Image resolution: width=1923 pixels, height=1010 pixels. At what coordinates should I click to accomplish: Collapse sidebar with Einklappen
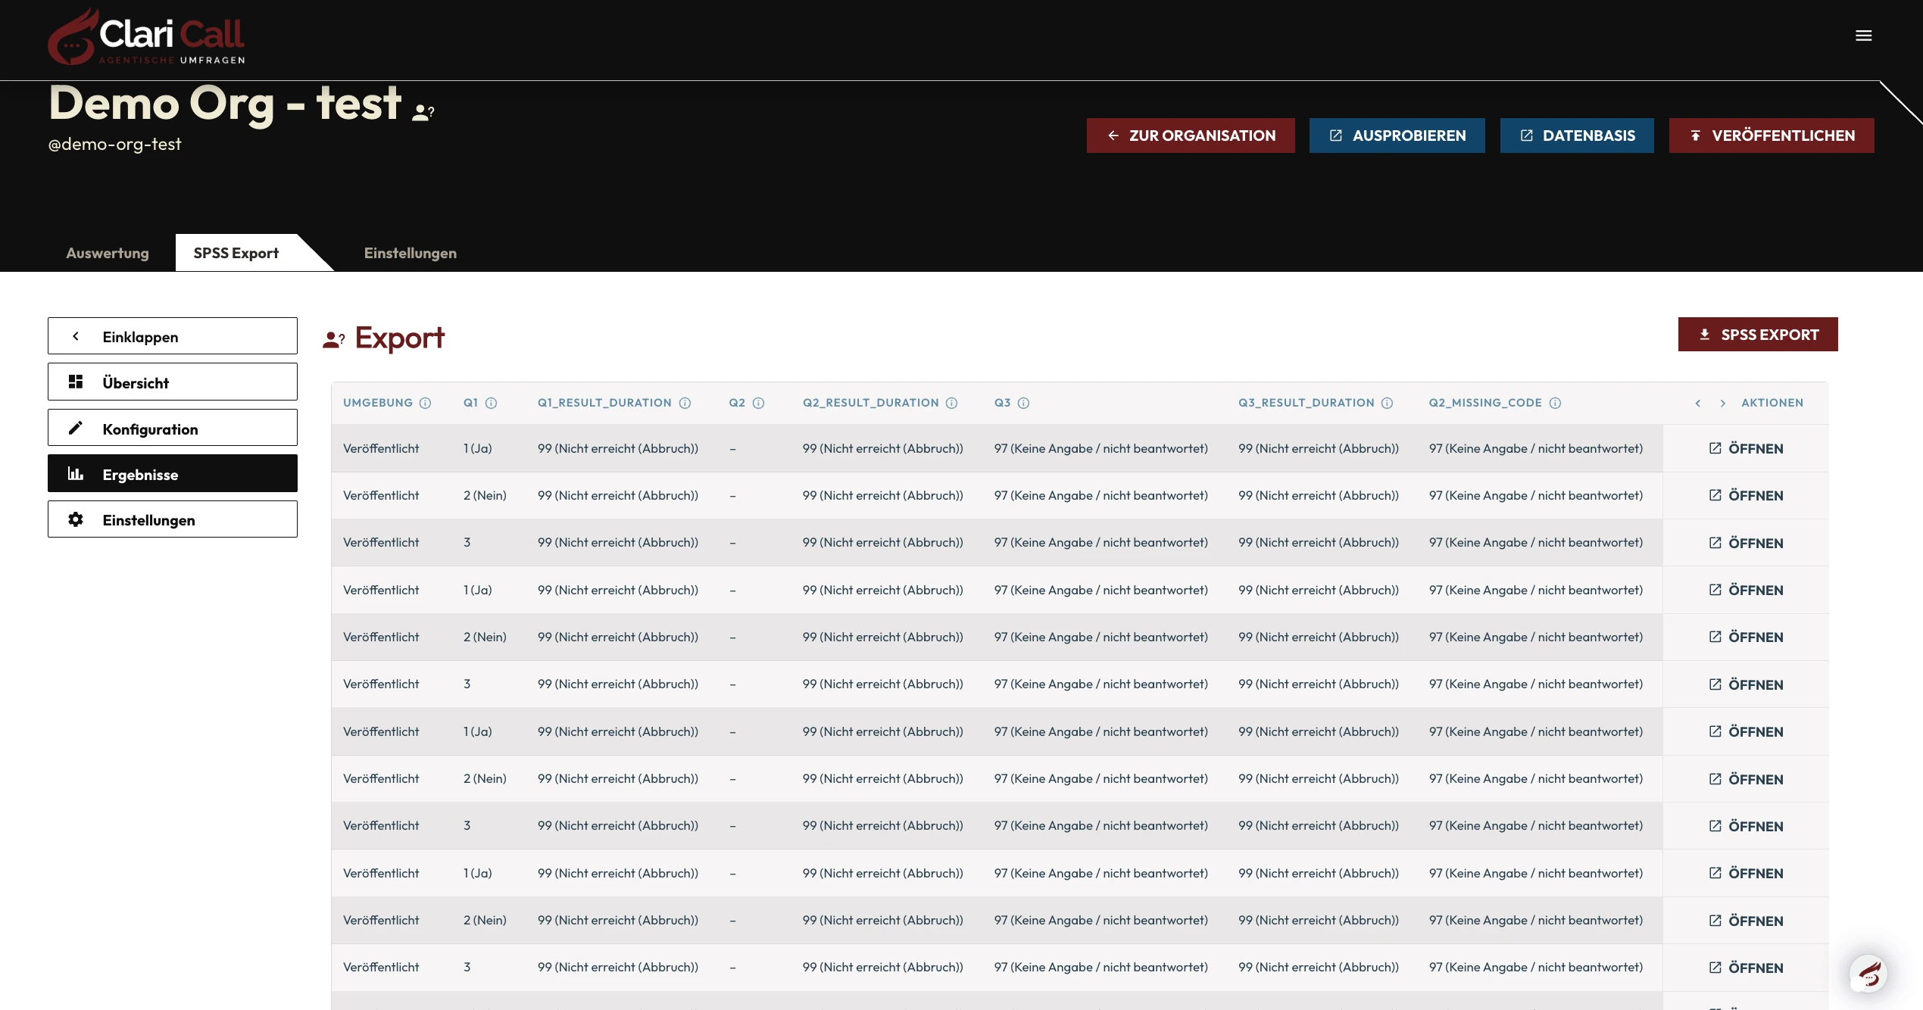point(173,336)
